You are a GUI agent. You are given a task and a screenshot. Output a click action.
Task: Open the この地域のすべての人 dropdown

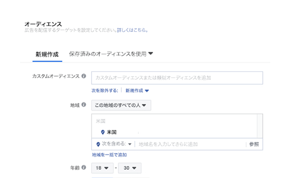pyautogui.click(x=121, y=105)
